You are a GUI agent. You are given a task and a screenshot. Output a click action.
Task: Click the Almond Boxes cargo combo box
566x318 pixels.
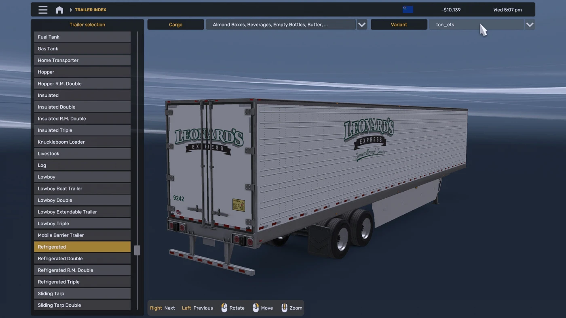[281, 24]
